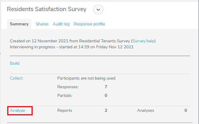Click the highlighted Analyze link
This screenshot has width=199, height=124.
click(17, 111)
